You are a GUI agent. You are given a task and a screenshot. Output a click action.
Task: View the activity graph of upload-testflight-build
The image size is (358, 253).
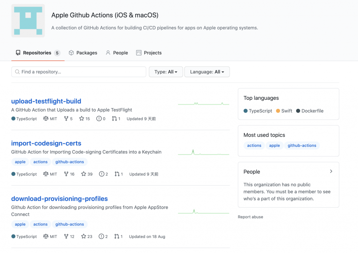click(204, 104)
